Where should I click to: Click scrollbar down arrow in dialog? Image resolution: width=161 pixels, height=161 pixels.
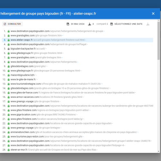pyautogui.click(x=159, y=151)
